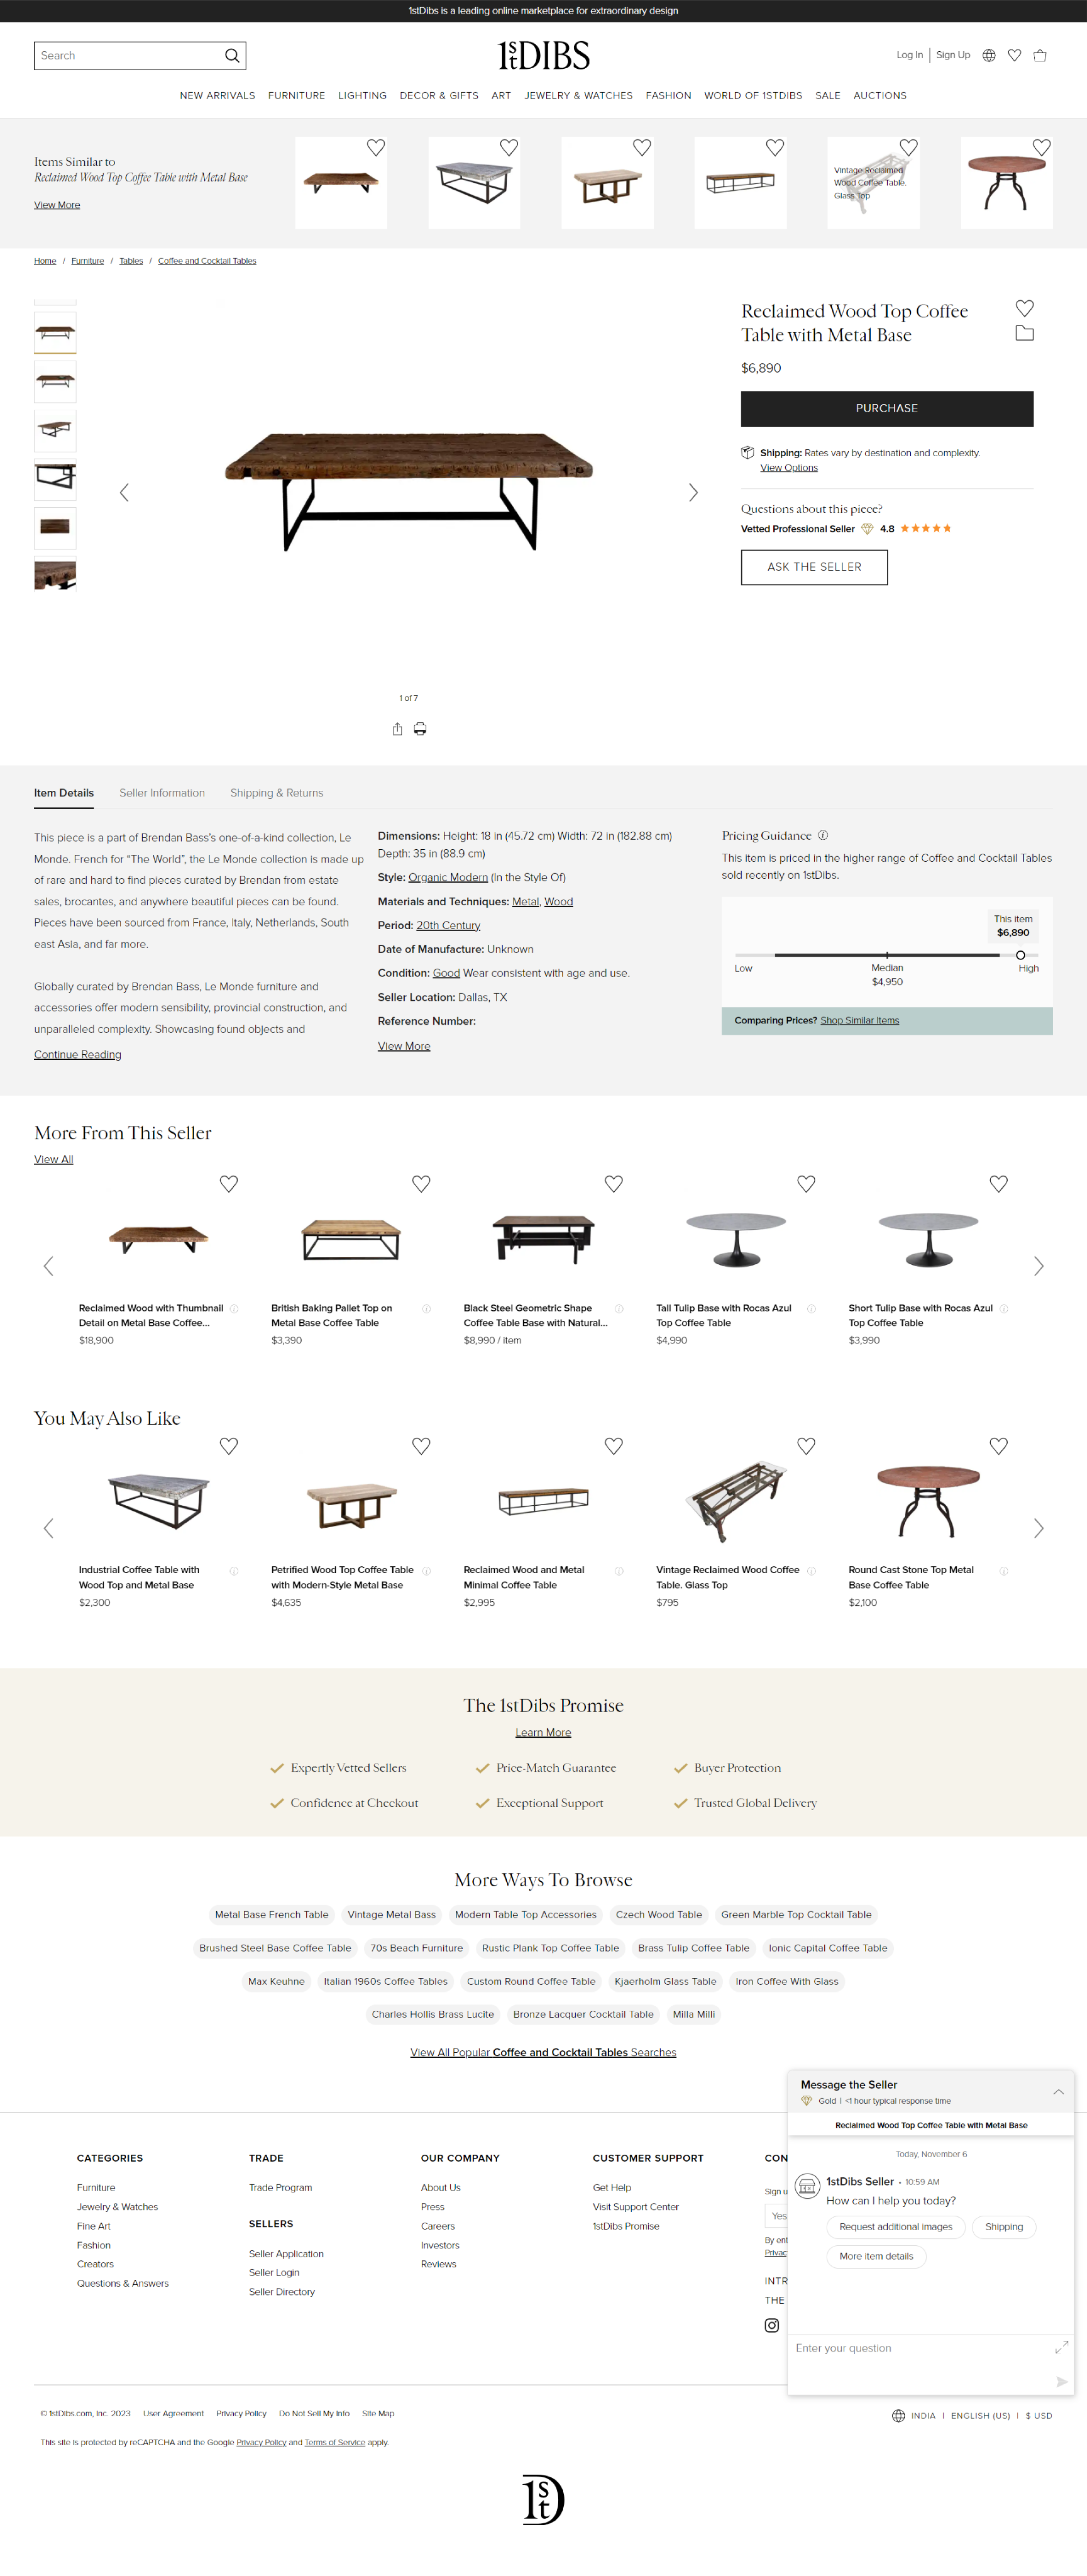Image resolution: width=1087 pixels, height=2576 pixels.
Task: Click Pricing Guidance info icon
Action: (823, 835)
